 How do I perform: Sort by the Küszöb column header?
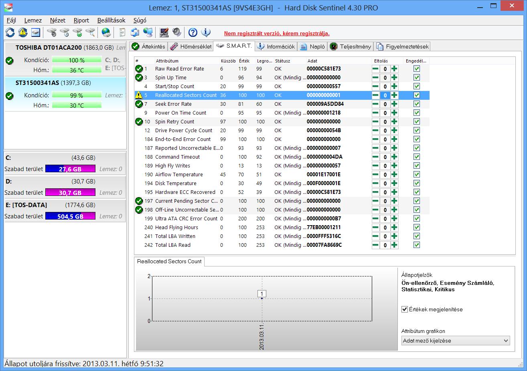coord(228,61)
